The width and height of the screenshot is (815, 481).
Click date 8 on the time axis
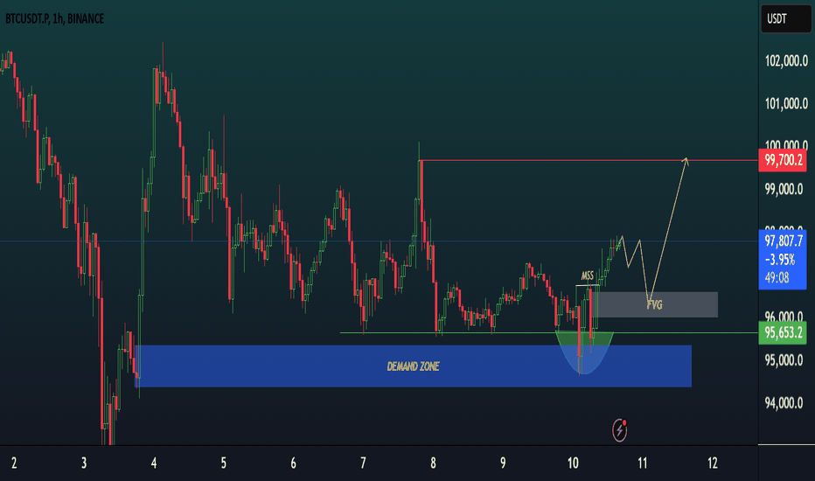[x=434, y=463]
